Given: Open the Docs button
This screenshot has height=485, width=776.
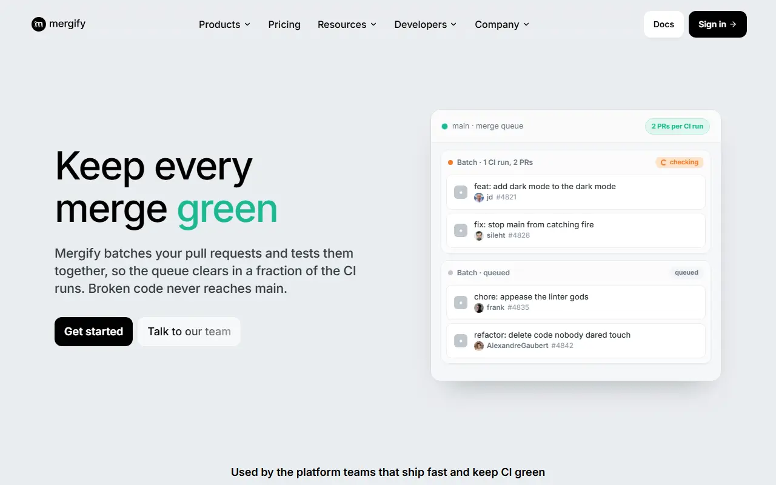Looking at the screenshot, I should point(664,24).
